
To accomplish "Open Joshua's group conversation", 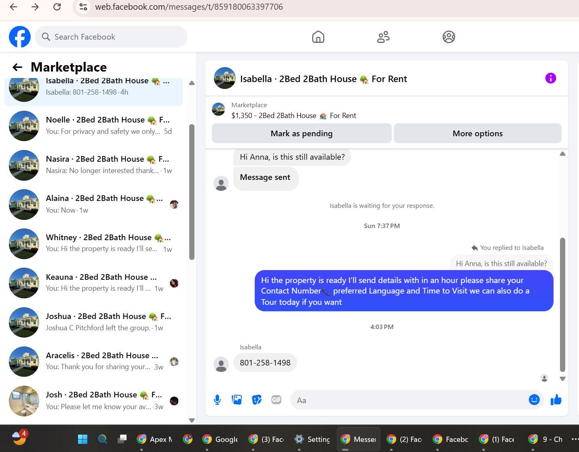I will (94, 322).
